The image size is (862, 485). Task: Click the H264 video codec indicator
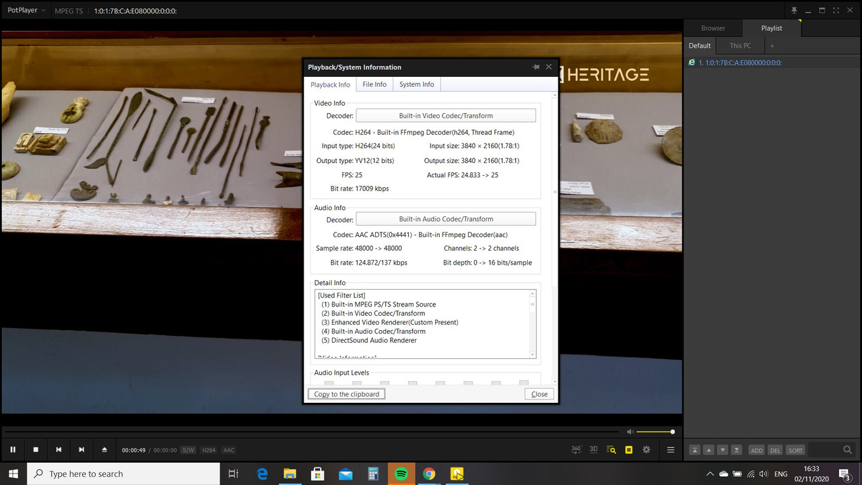coord(209,450)
